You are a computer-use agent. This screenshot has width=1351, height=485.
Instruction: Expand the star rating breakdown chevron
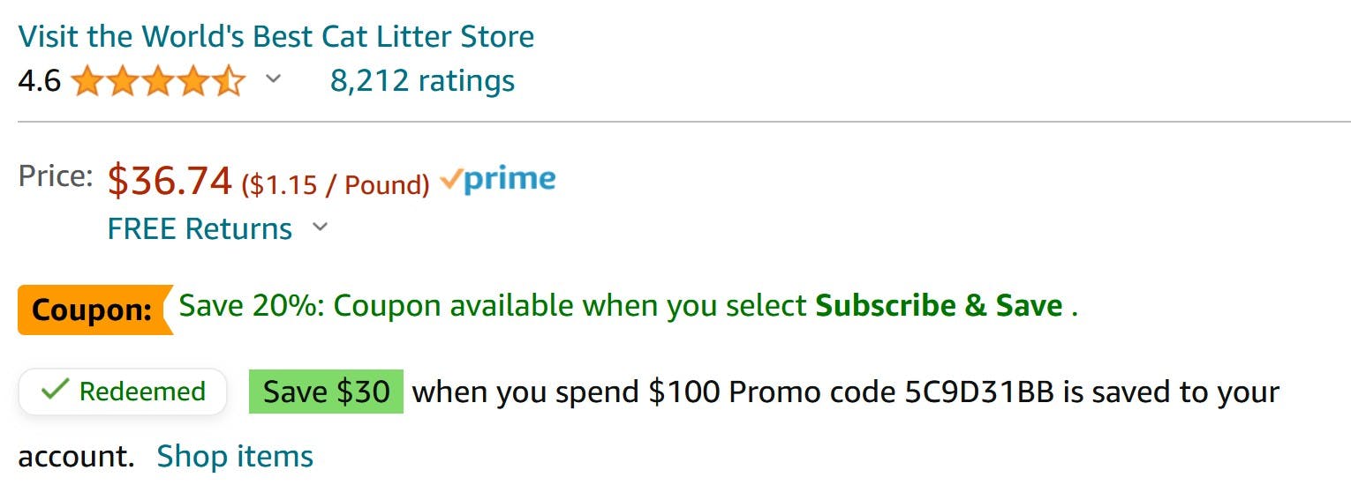click(274, 79)
